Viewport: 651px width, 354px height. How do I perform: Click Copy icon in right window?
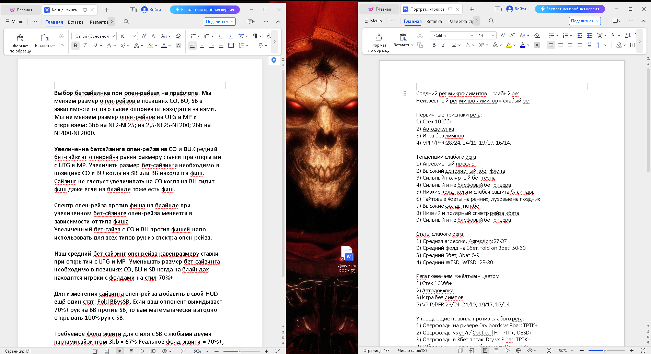(420, 45)
